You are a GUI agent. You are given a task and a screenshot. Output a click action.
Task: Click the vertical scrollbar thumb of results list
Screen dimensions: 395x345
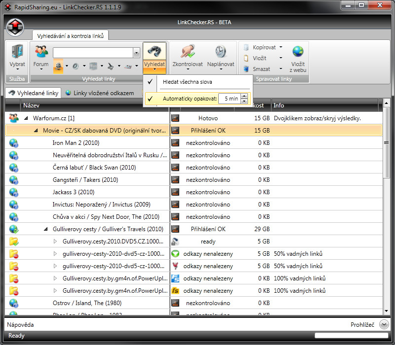point(386,143)
